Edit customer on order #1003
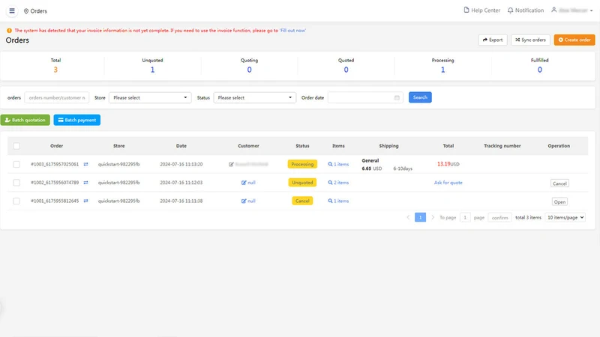The image size is (600, 337). pyautogui.click(x=231, y=164)
